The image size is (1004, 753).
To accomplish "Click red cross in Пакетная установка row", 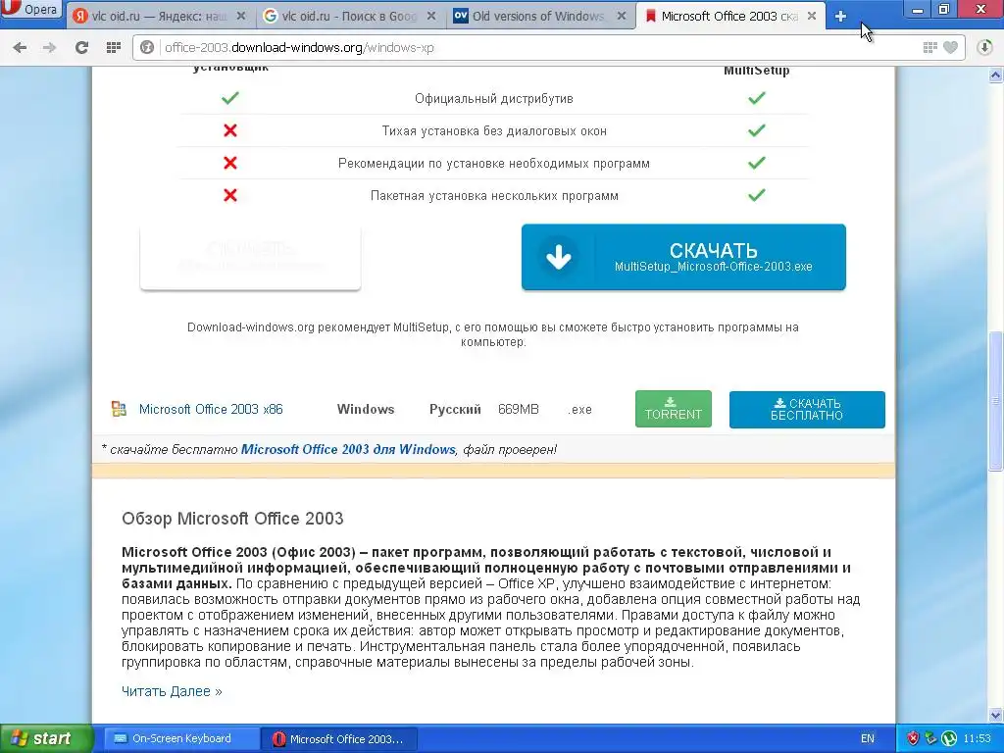I will click(229, 195).
